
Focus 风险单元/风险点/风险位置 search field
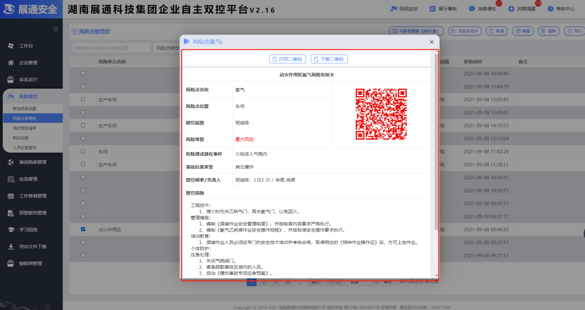(x=111, y=48)
